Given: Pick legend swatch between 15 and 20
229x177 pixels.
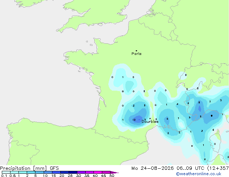Looking at the screenshot, I should pyautogui.click(x=56, y=172).
